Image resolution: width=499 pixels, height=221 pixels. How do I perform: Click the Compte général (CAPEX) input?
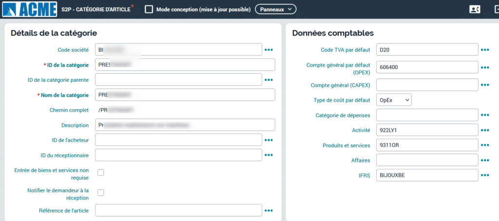427,85
